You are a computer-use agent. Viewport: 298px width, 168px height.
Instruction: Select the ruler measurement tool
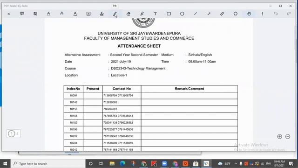point(222,14)
